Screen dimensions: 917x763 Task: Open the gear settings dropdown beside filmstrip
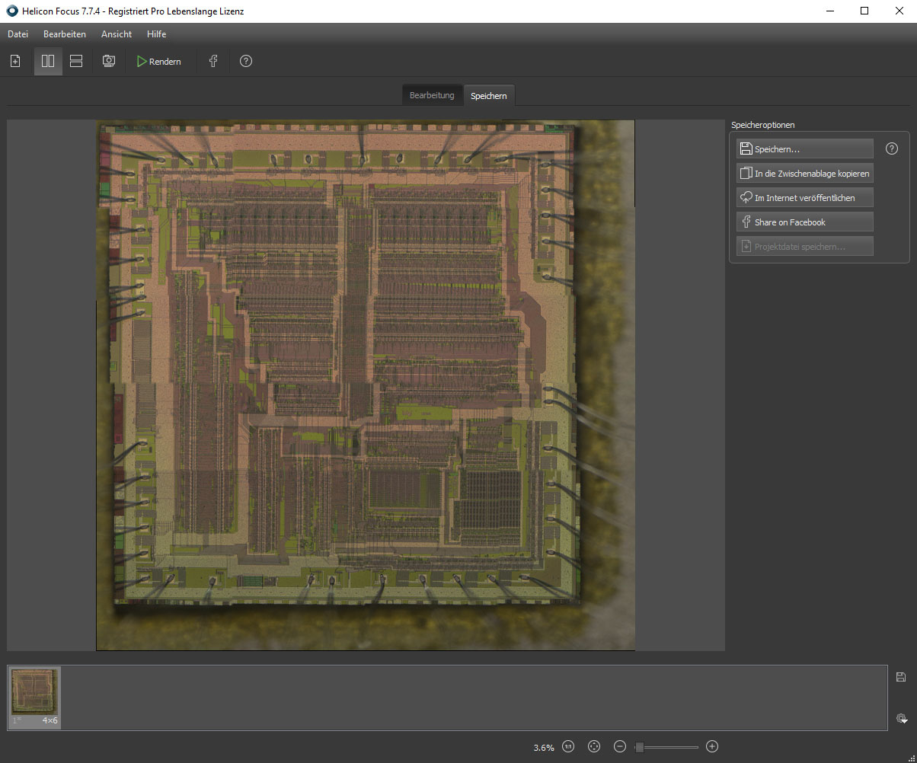coord(901,718)
